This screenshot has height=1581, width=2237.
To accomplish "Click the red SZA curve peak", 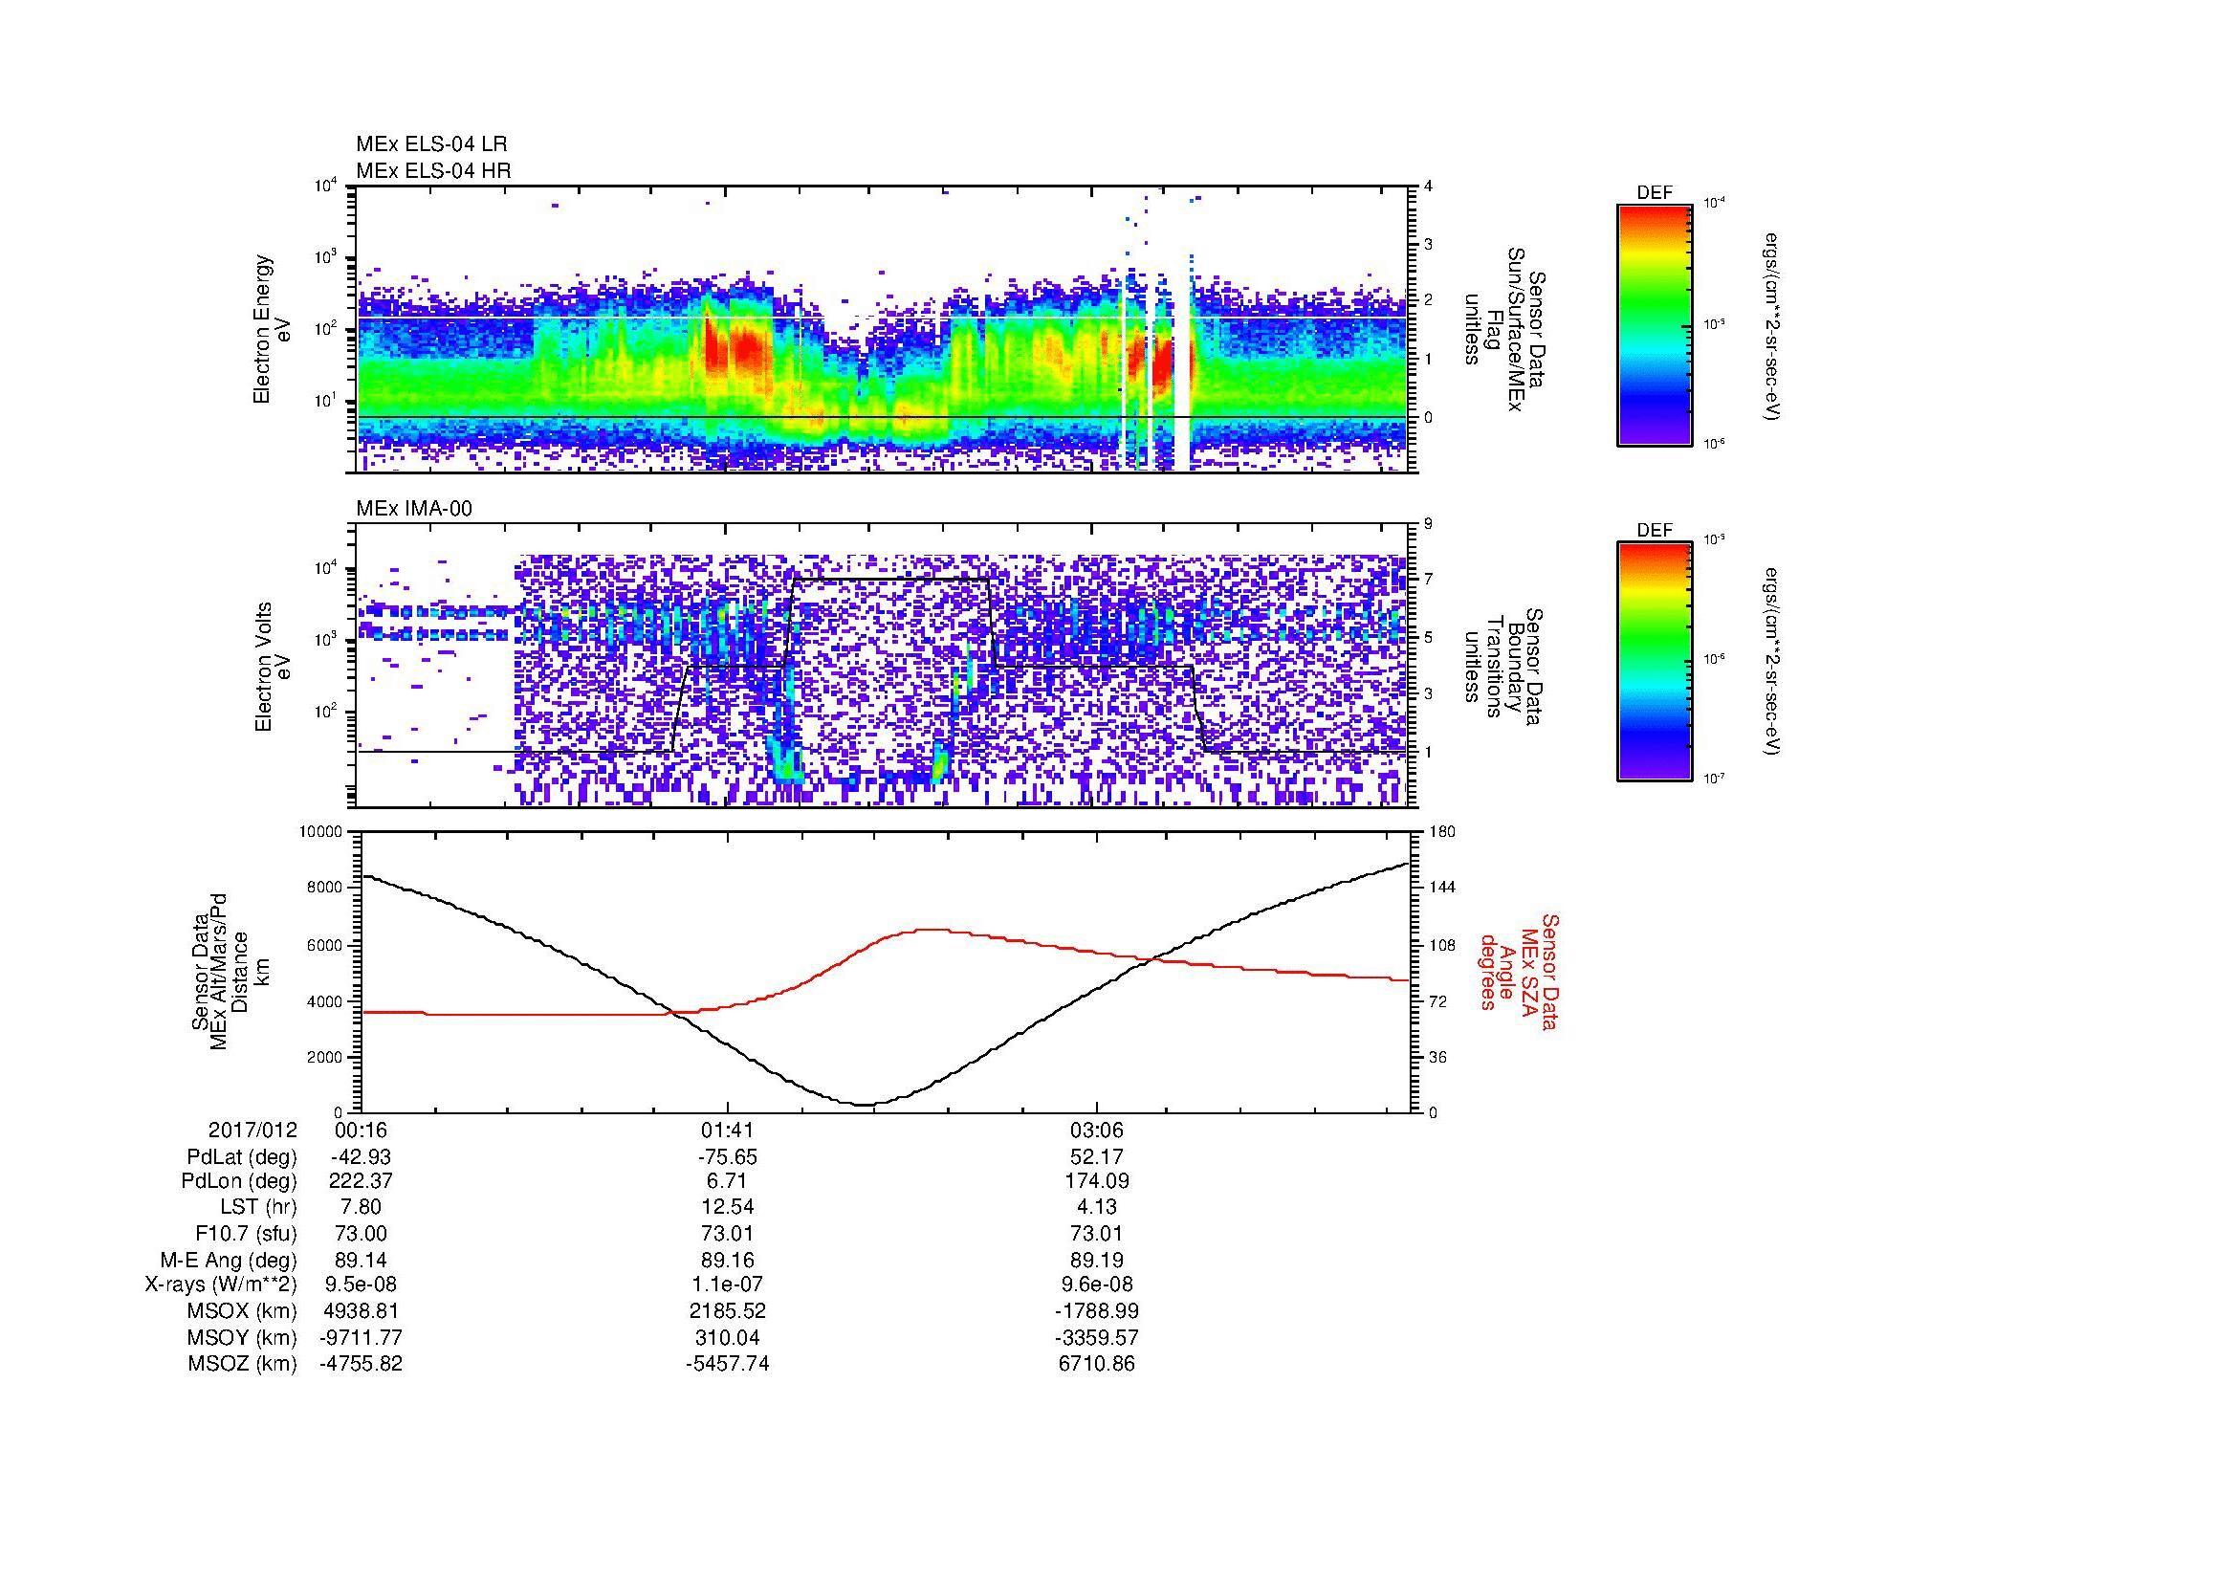I will tap(931, 930).
